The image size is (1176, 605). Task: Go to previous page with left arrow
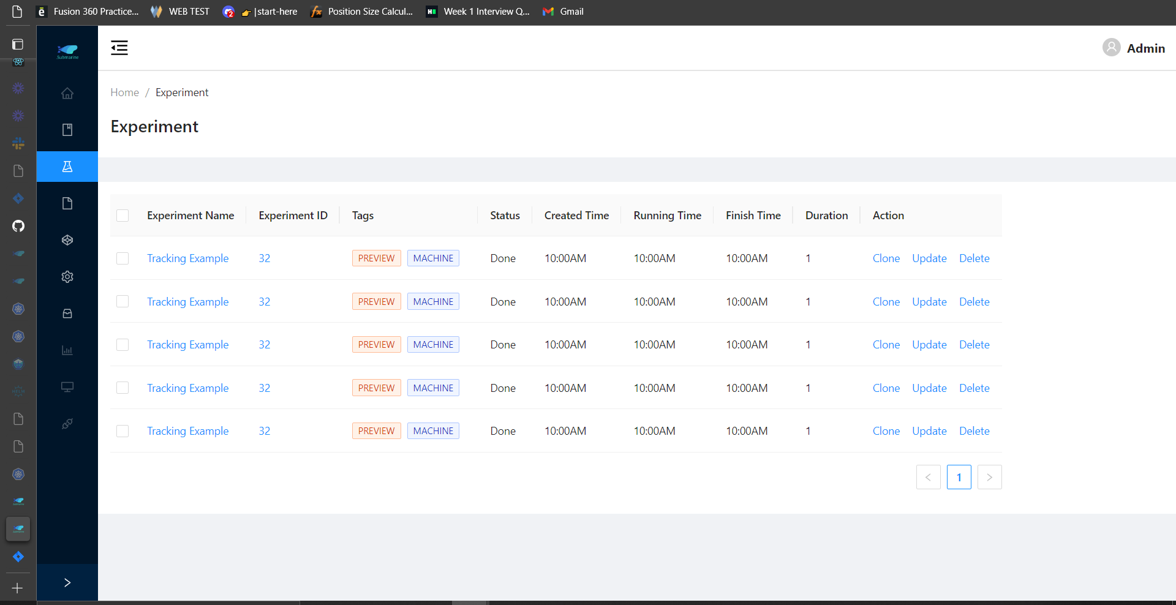(929, 477)
